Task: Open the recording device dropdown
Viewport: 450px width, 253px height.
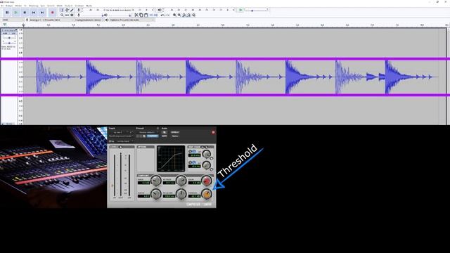Action: 51,20
